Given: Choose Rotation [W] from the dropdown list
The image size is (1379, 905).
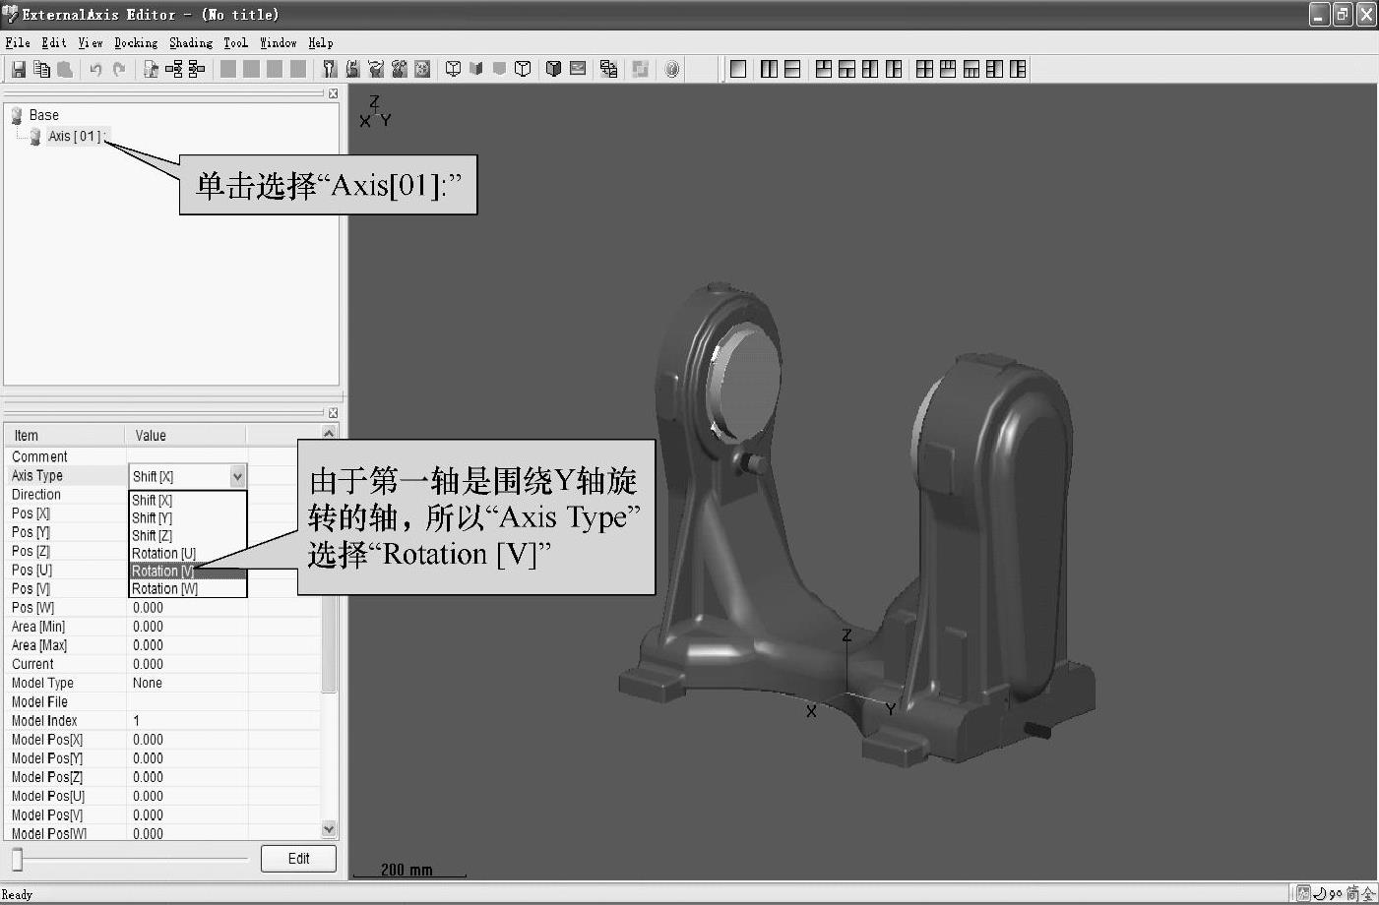Looking at the screenshot, I should [187, 588].
